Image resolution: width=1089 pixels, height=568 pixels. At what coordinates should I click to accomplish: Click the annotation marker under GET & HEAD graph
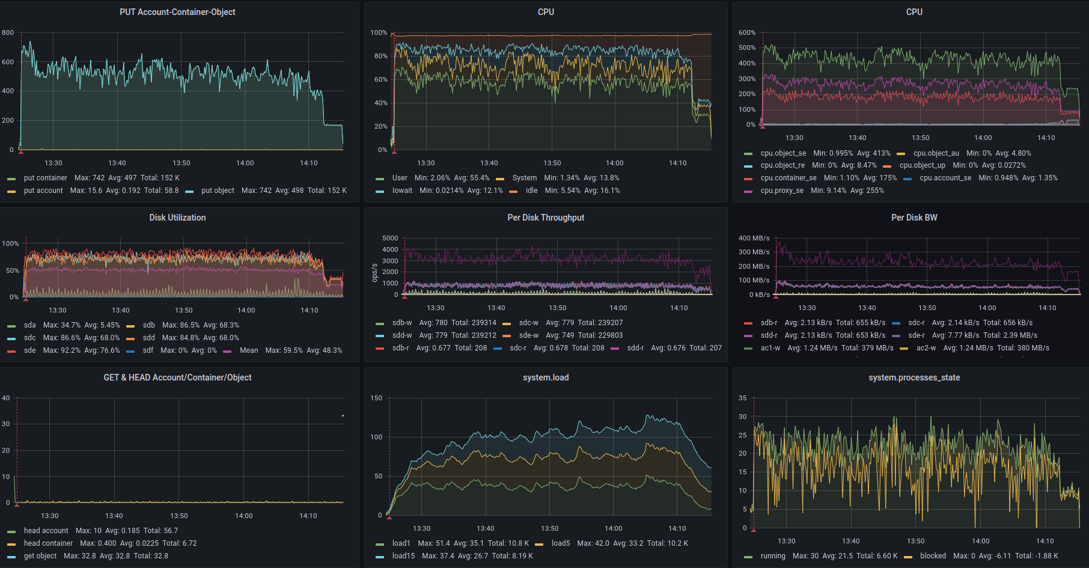point(17,505)
